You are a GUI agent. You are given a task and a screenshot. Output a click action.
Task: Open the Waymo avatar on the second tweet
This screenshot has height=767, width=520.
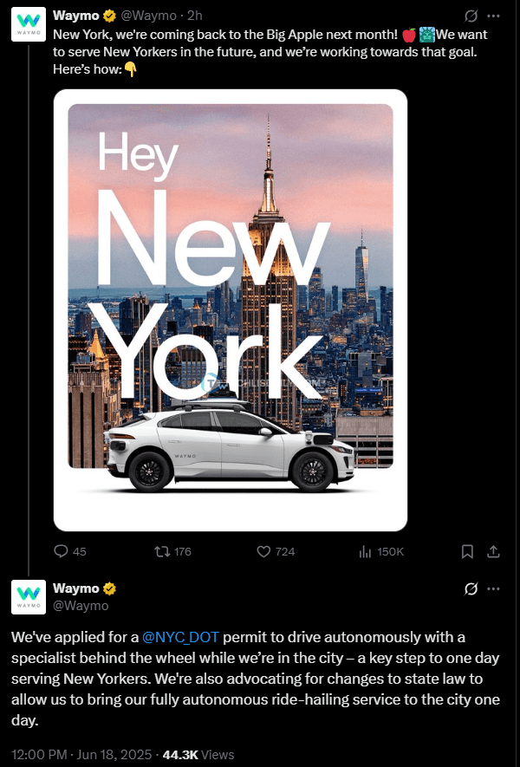[x=29, y=597]
